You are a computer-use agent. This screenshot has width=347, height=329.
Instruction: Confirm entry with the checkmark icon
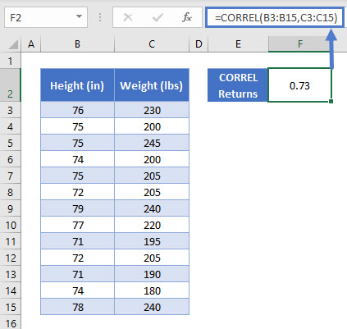point(158,18)
